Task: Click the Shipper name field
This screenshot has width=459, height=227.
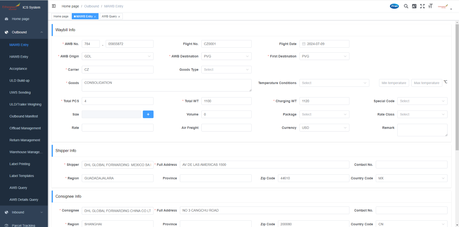Action: pos(118,165)
